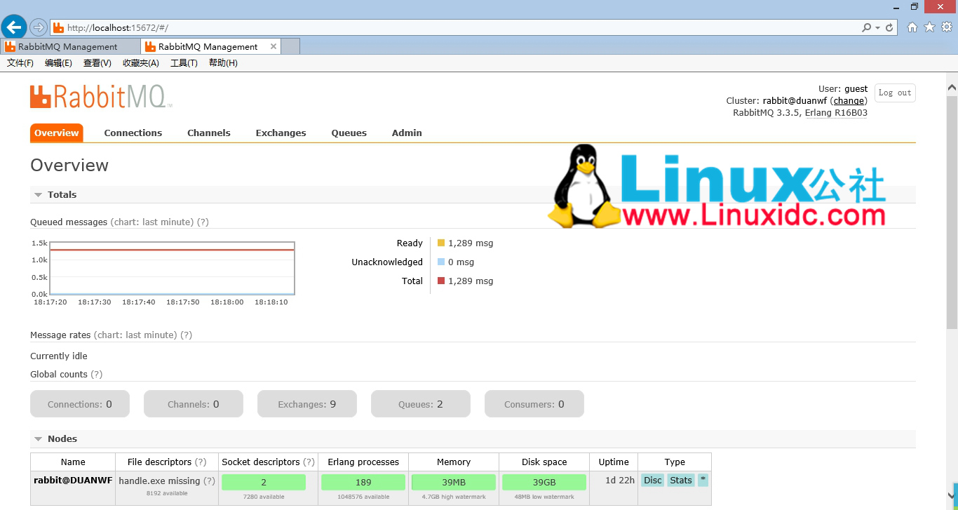Open the 工具(T) menu
Image resolution: width=958 pixels, height=510 pixels.
coord(184,63)
